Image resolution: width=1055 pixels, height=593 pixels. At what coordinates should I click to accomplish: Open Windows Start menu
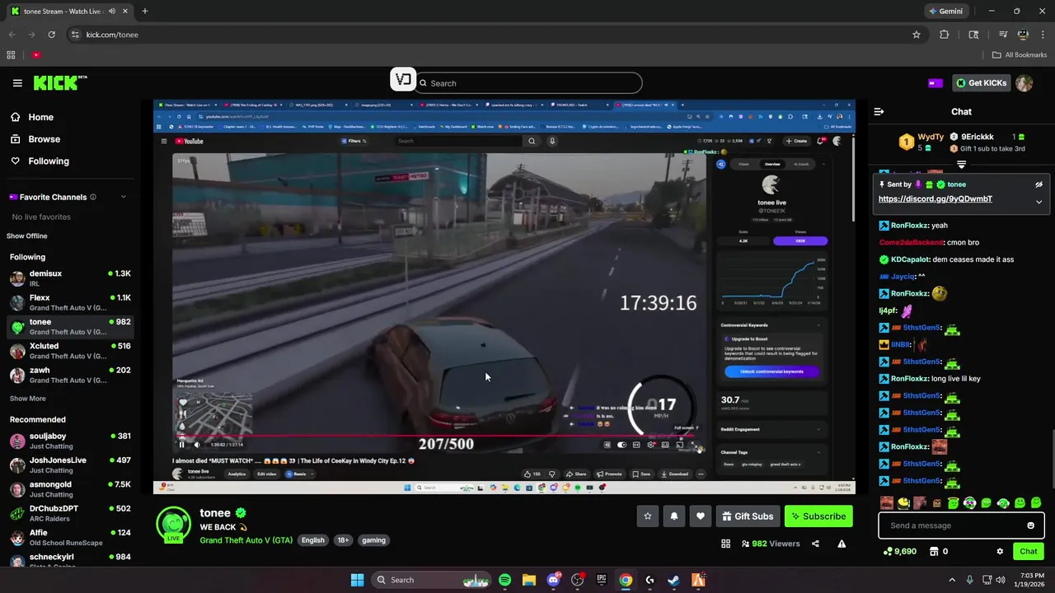pos(357,580)
